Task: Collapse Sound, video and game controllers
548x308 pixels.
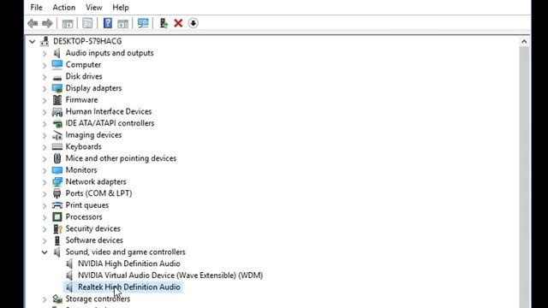Action: [45, 252]
